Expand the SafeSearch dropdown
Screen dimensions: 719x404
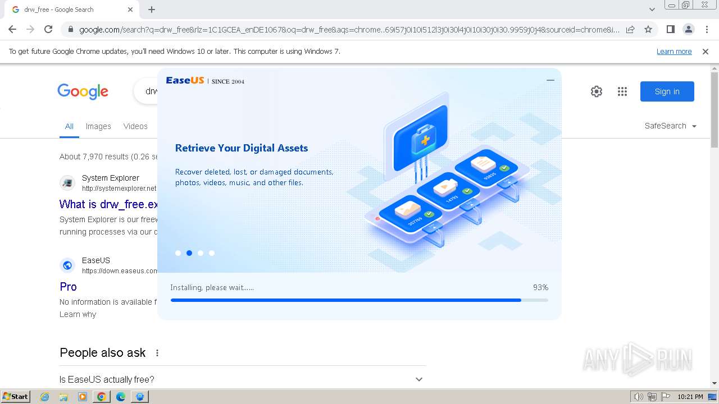[671, 126]
